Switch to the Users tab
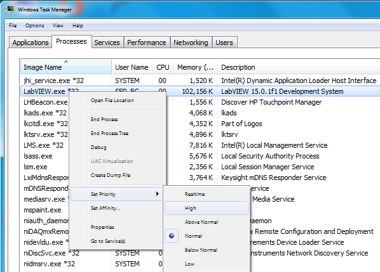380x272 pixels. 224,42
